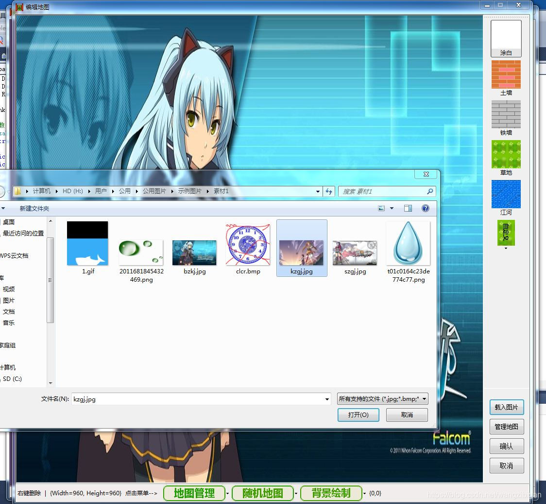Viewport: 546px width, 504px height.
Task: Expand the arrow next to 随机地图
Action: 296,493
